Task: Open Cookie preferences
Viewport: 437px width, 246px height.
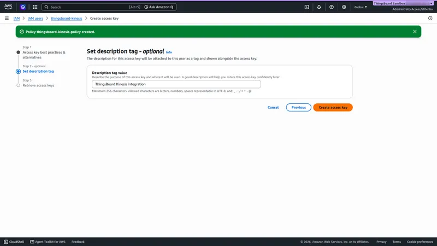Action: pyautogui.click(x=420, y=242)
